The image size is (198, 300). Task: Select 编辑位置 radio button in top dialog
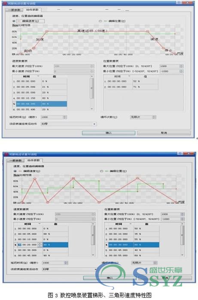pos(100,21)
